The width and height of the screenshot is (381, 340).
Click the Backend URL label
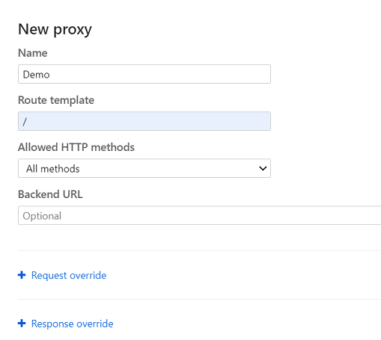50,194
